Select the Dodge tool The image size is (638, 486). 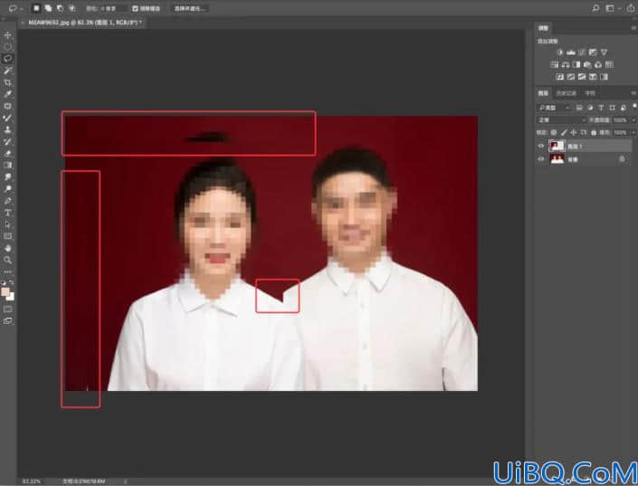click(x=8, y=189)
